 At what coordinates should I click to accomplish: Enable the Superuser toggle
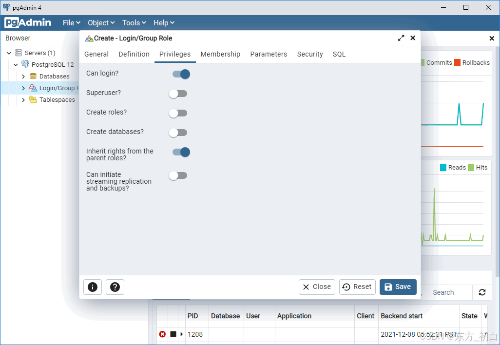point(178,93)
